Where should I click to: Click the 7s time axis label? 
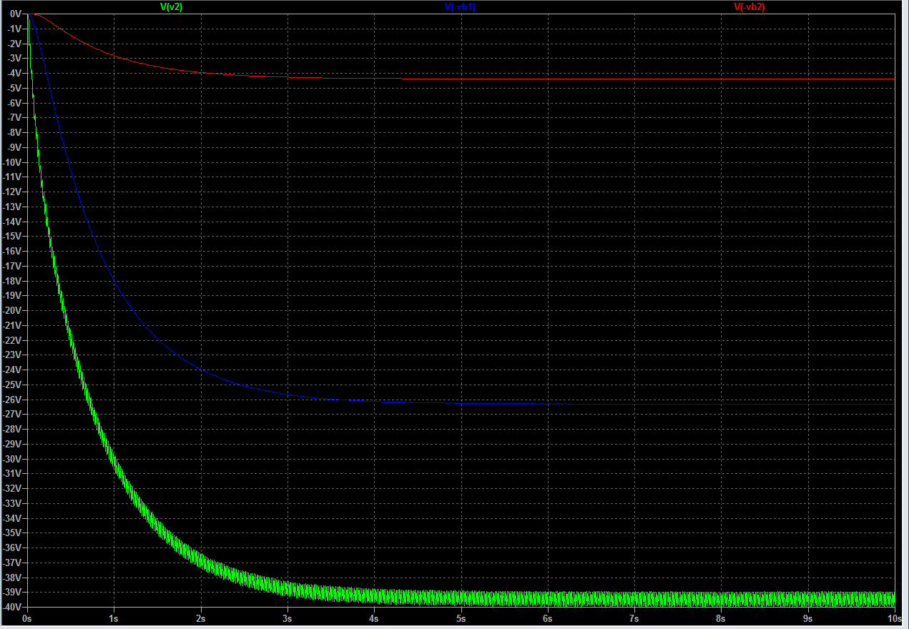point(634,618)
